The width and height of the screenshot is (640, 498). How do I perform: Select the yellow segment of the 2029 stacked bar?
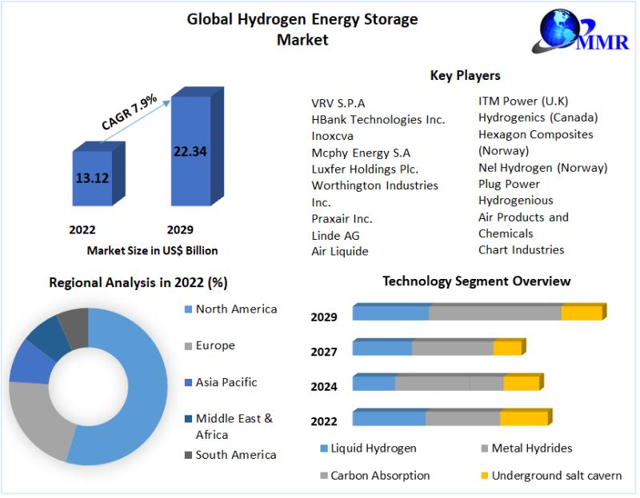580,313
